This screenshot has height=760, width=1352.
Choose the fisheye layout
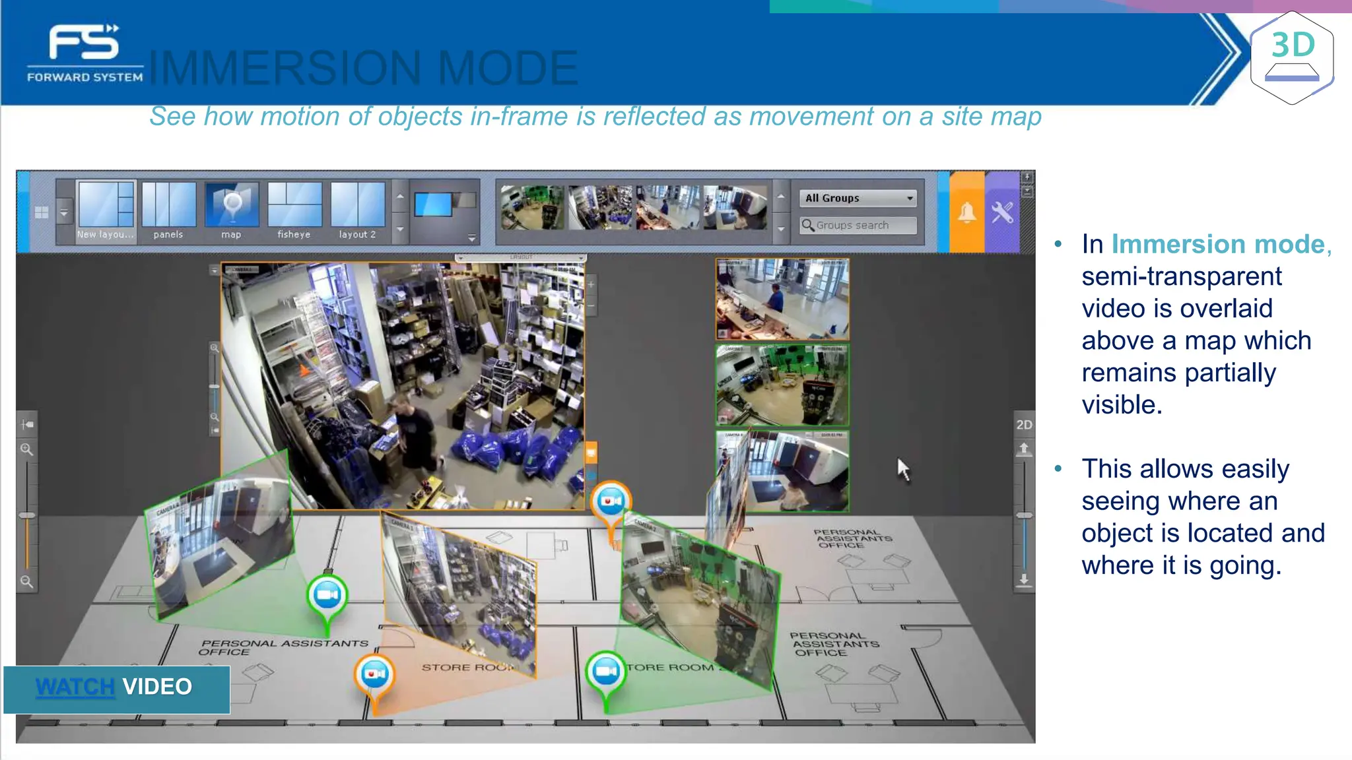point(294,212)
